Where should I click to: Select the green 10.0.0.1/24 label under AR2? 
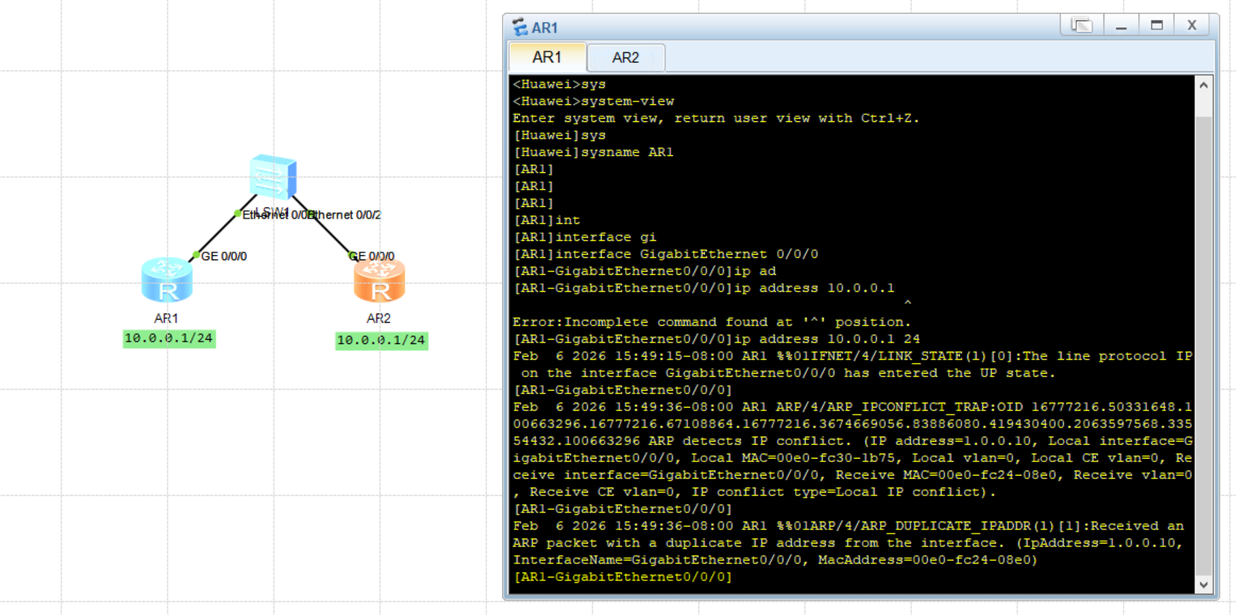click(x=381, y=340)
